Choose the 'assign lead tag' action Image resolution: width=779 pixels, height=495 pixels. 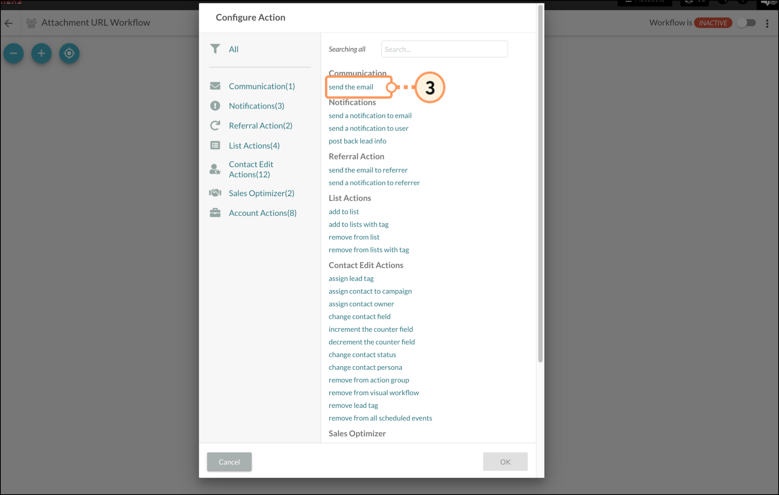tap(351, 279)
